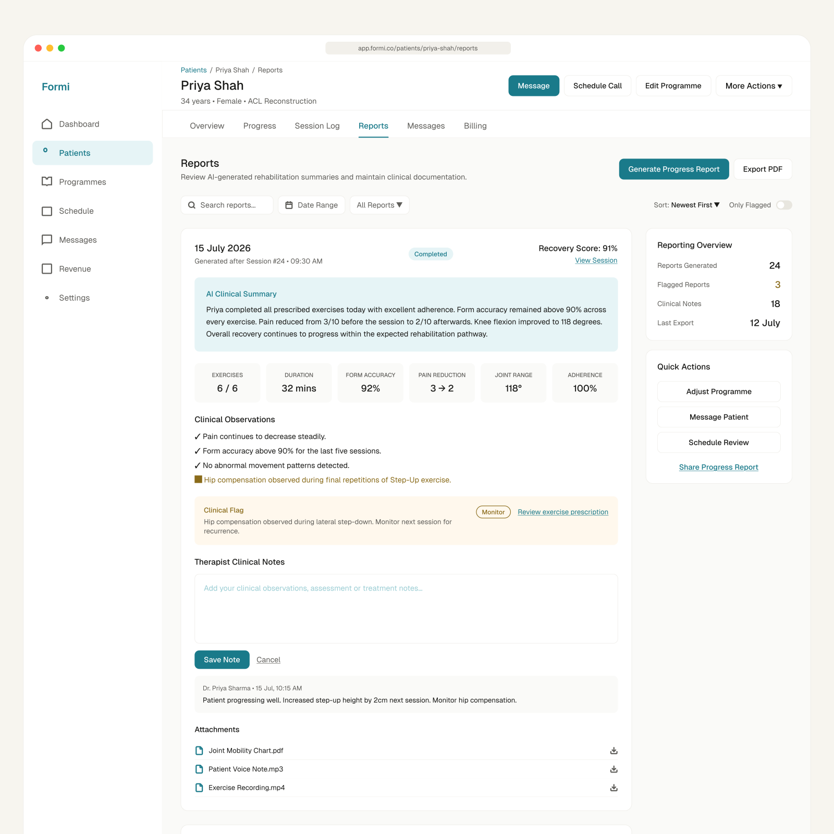Viewport: 834px width, 834px height.
Task: Click Schedule Call
Action: point(597,86)
